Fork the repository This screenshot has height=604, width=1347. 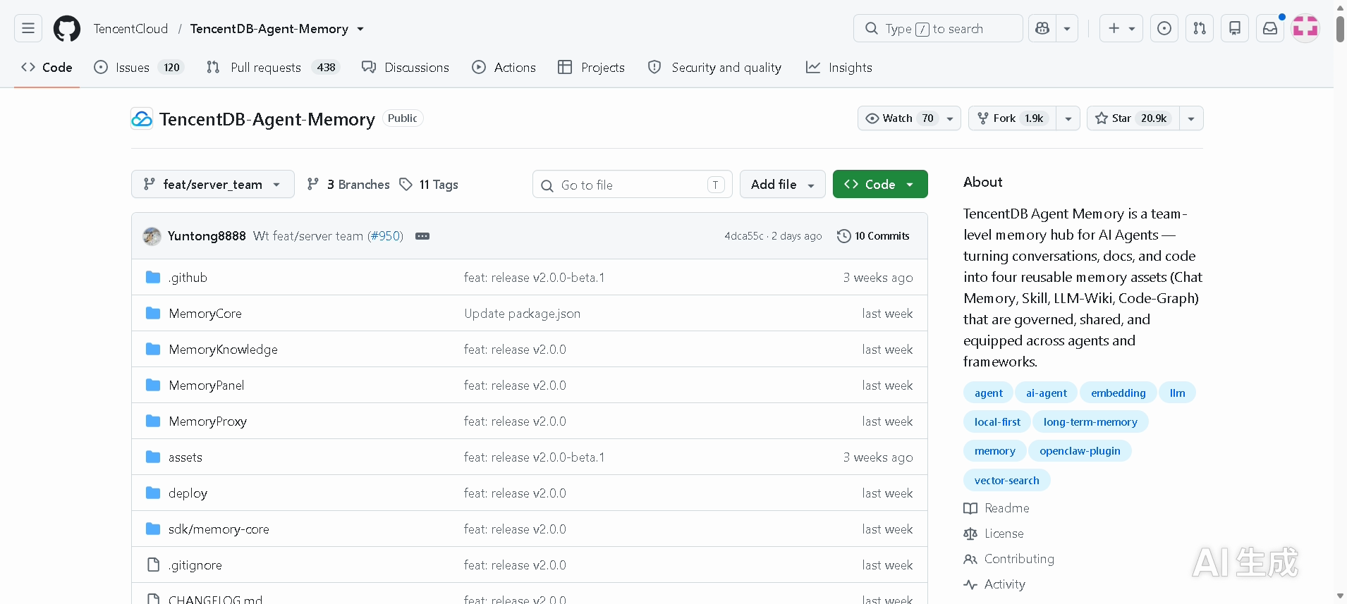(x=1013, y=118)
